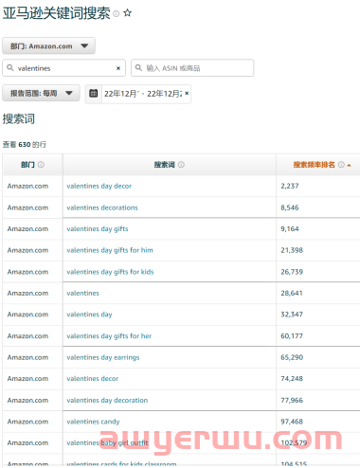This screenshot has width=360, height=468.
Task: Show info for the 搜索词 column
Action: (x=181, y=165)
